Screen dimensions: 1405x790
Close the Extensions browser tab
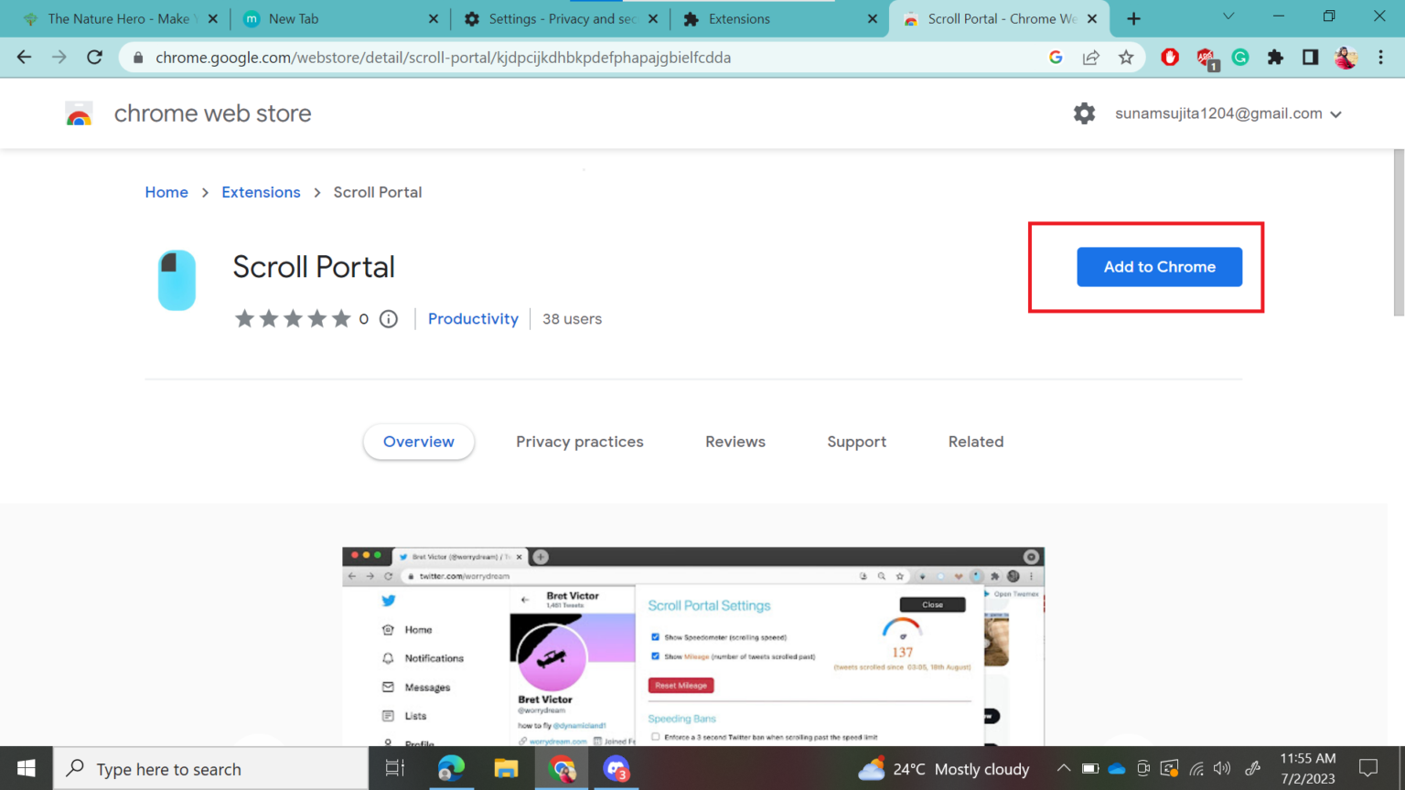tap(872, 18)
